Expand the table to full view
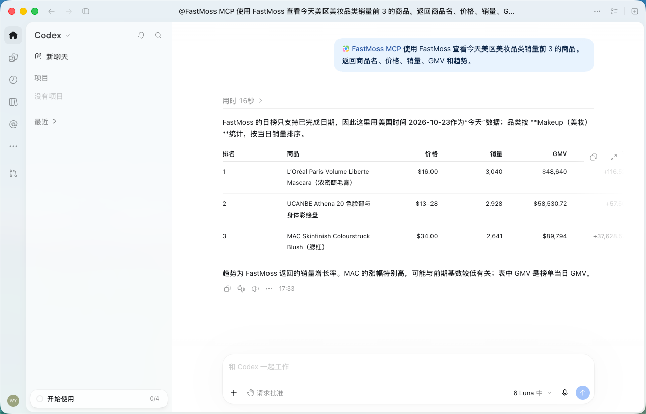 pos(614,157)
